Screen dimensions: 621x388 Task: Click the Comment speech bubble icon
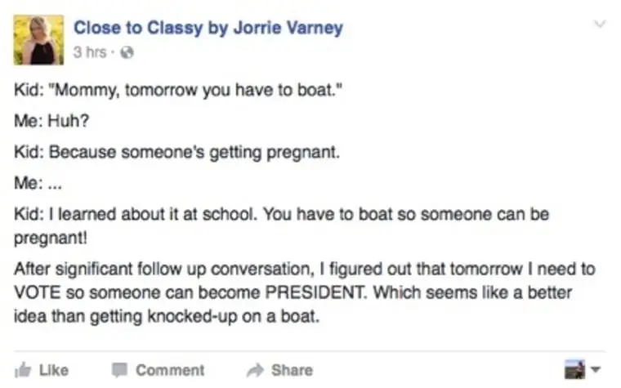pos(119,370)
